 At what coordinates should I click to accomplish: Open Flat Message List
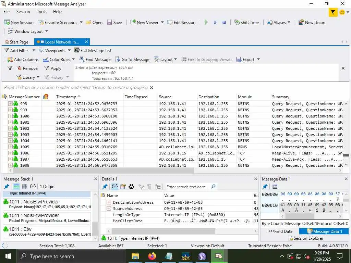[93, 51]
